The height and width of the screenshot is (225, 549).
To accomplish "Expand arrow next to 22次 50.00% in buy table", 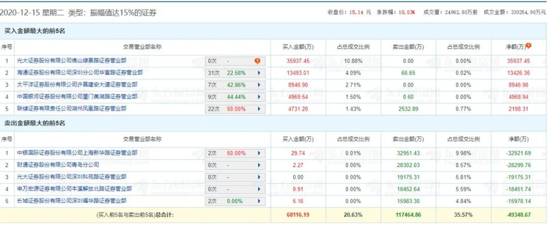I will (x=259, y=109).
